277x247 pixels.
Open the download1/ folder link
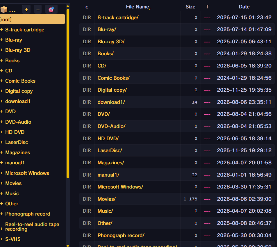click(111, 102)
